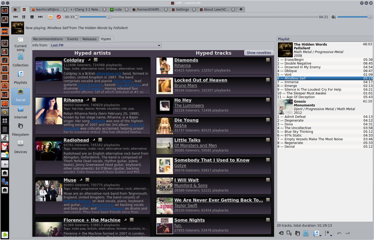Open a new tab with the plus button
Screen dimensions: 374x240
241,9
